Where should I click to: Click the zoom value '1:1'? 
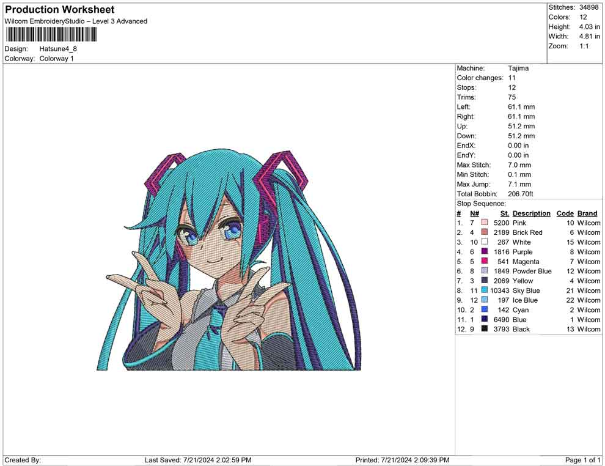click(x=584, y=46)
